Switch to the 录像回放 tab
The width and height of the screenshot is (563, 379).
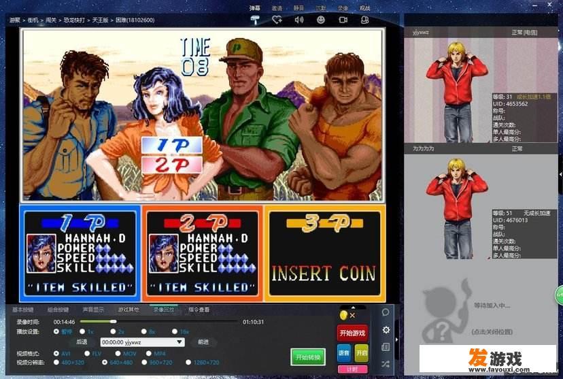click(164, 310)
